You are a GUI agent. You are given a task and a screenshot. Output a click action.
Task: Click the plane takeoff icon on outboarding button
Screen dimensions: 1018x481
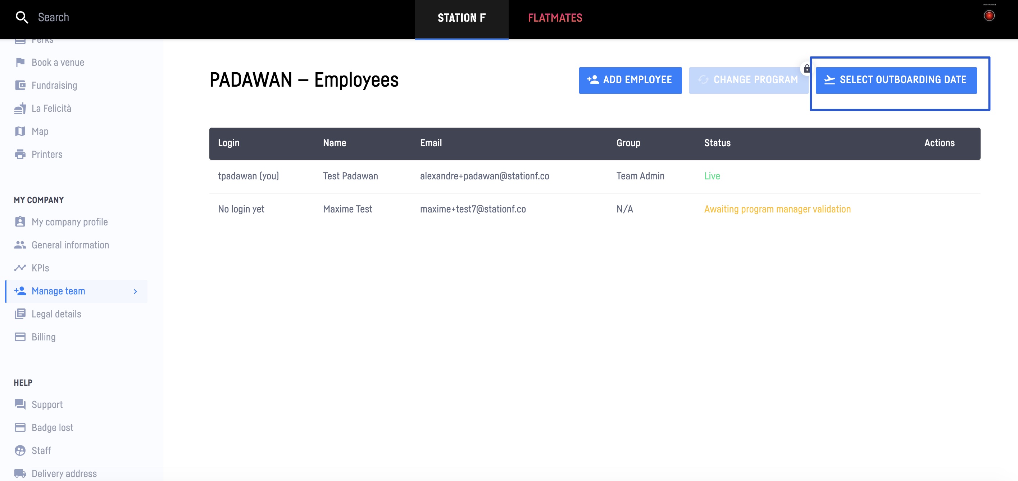tap(829, 80)
